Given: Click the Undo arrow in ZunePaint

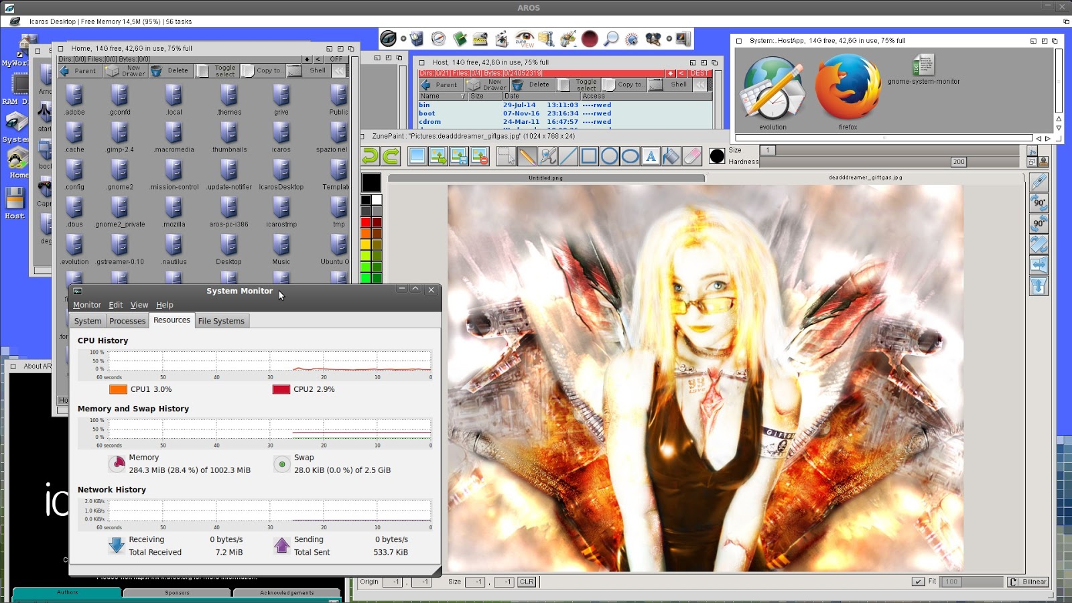Looking at the screenshot, I should [x=368, y=156].
